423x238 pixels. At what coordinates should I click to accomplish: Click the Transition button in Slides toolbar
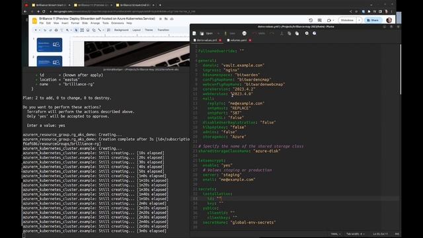[163, 30]
